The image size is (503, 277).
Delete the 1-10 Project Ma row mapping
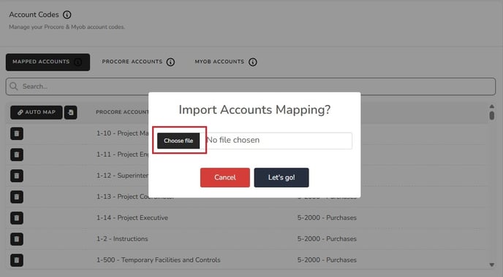(17, 133)
